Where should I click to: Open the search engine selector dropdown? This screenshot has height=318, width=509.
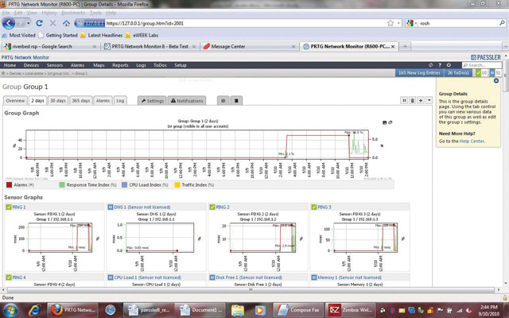(x=412, y=23)
